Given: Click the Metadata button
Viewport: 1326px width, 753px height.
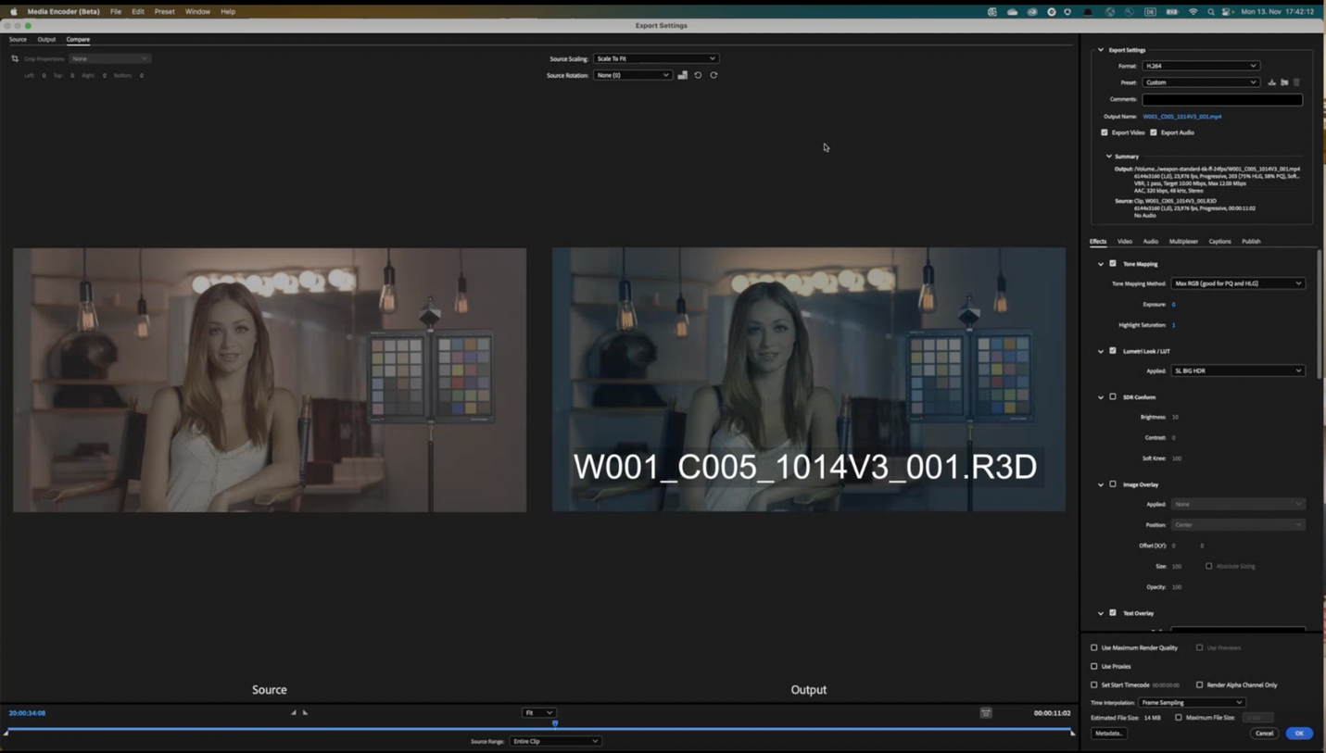Looking at the screenshot, I should (x=1109, y=733).
